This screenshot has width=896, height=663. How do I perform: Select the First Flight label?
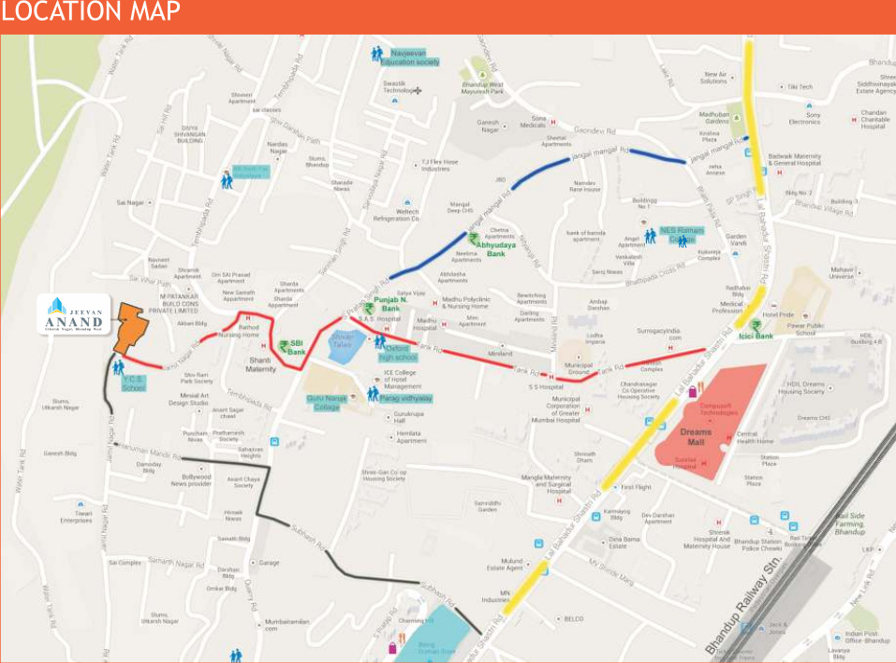[x=636, y=487]
